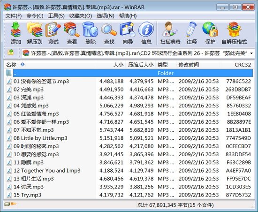The image size is (258, 212).
Task: Sort by Name (名称) column header
Action: pos(50,65)
